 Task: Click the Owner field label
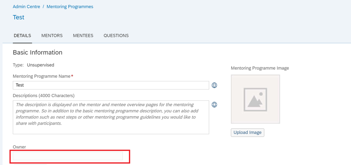click(x=19, y=147)
